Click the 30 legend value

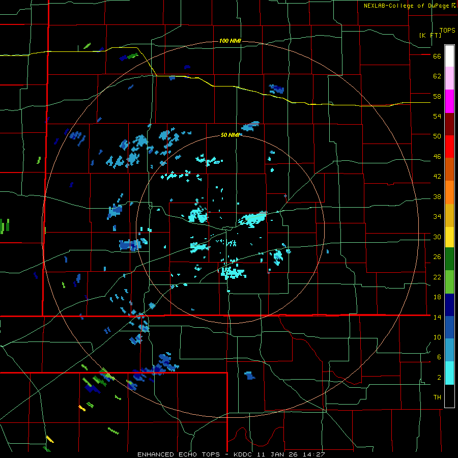[437, 237]
